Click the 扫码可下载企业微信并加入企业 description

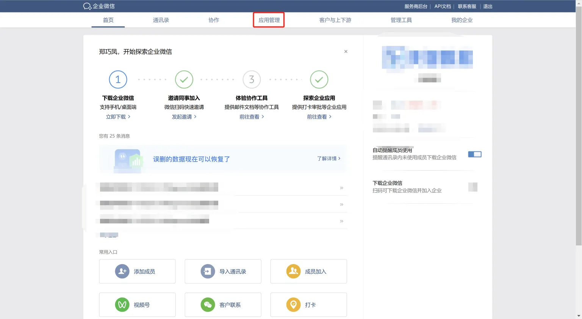[407, 190]
